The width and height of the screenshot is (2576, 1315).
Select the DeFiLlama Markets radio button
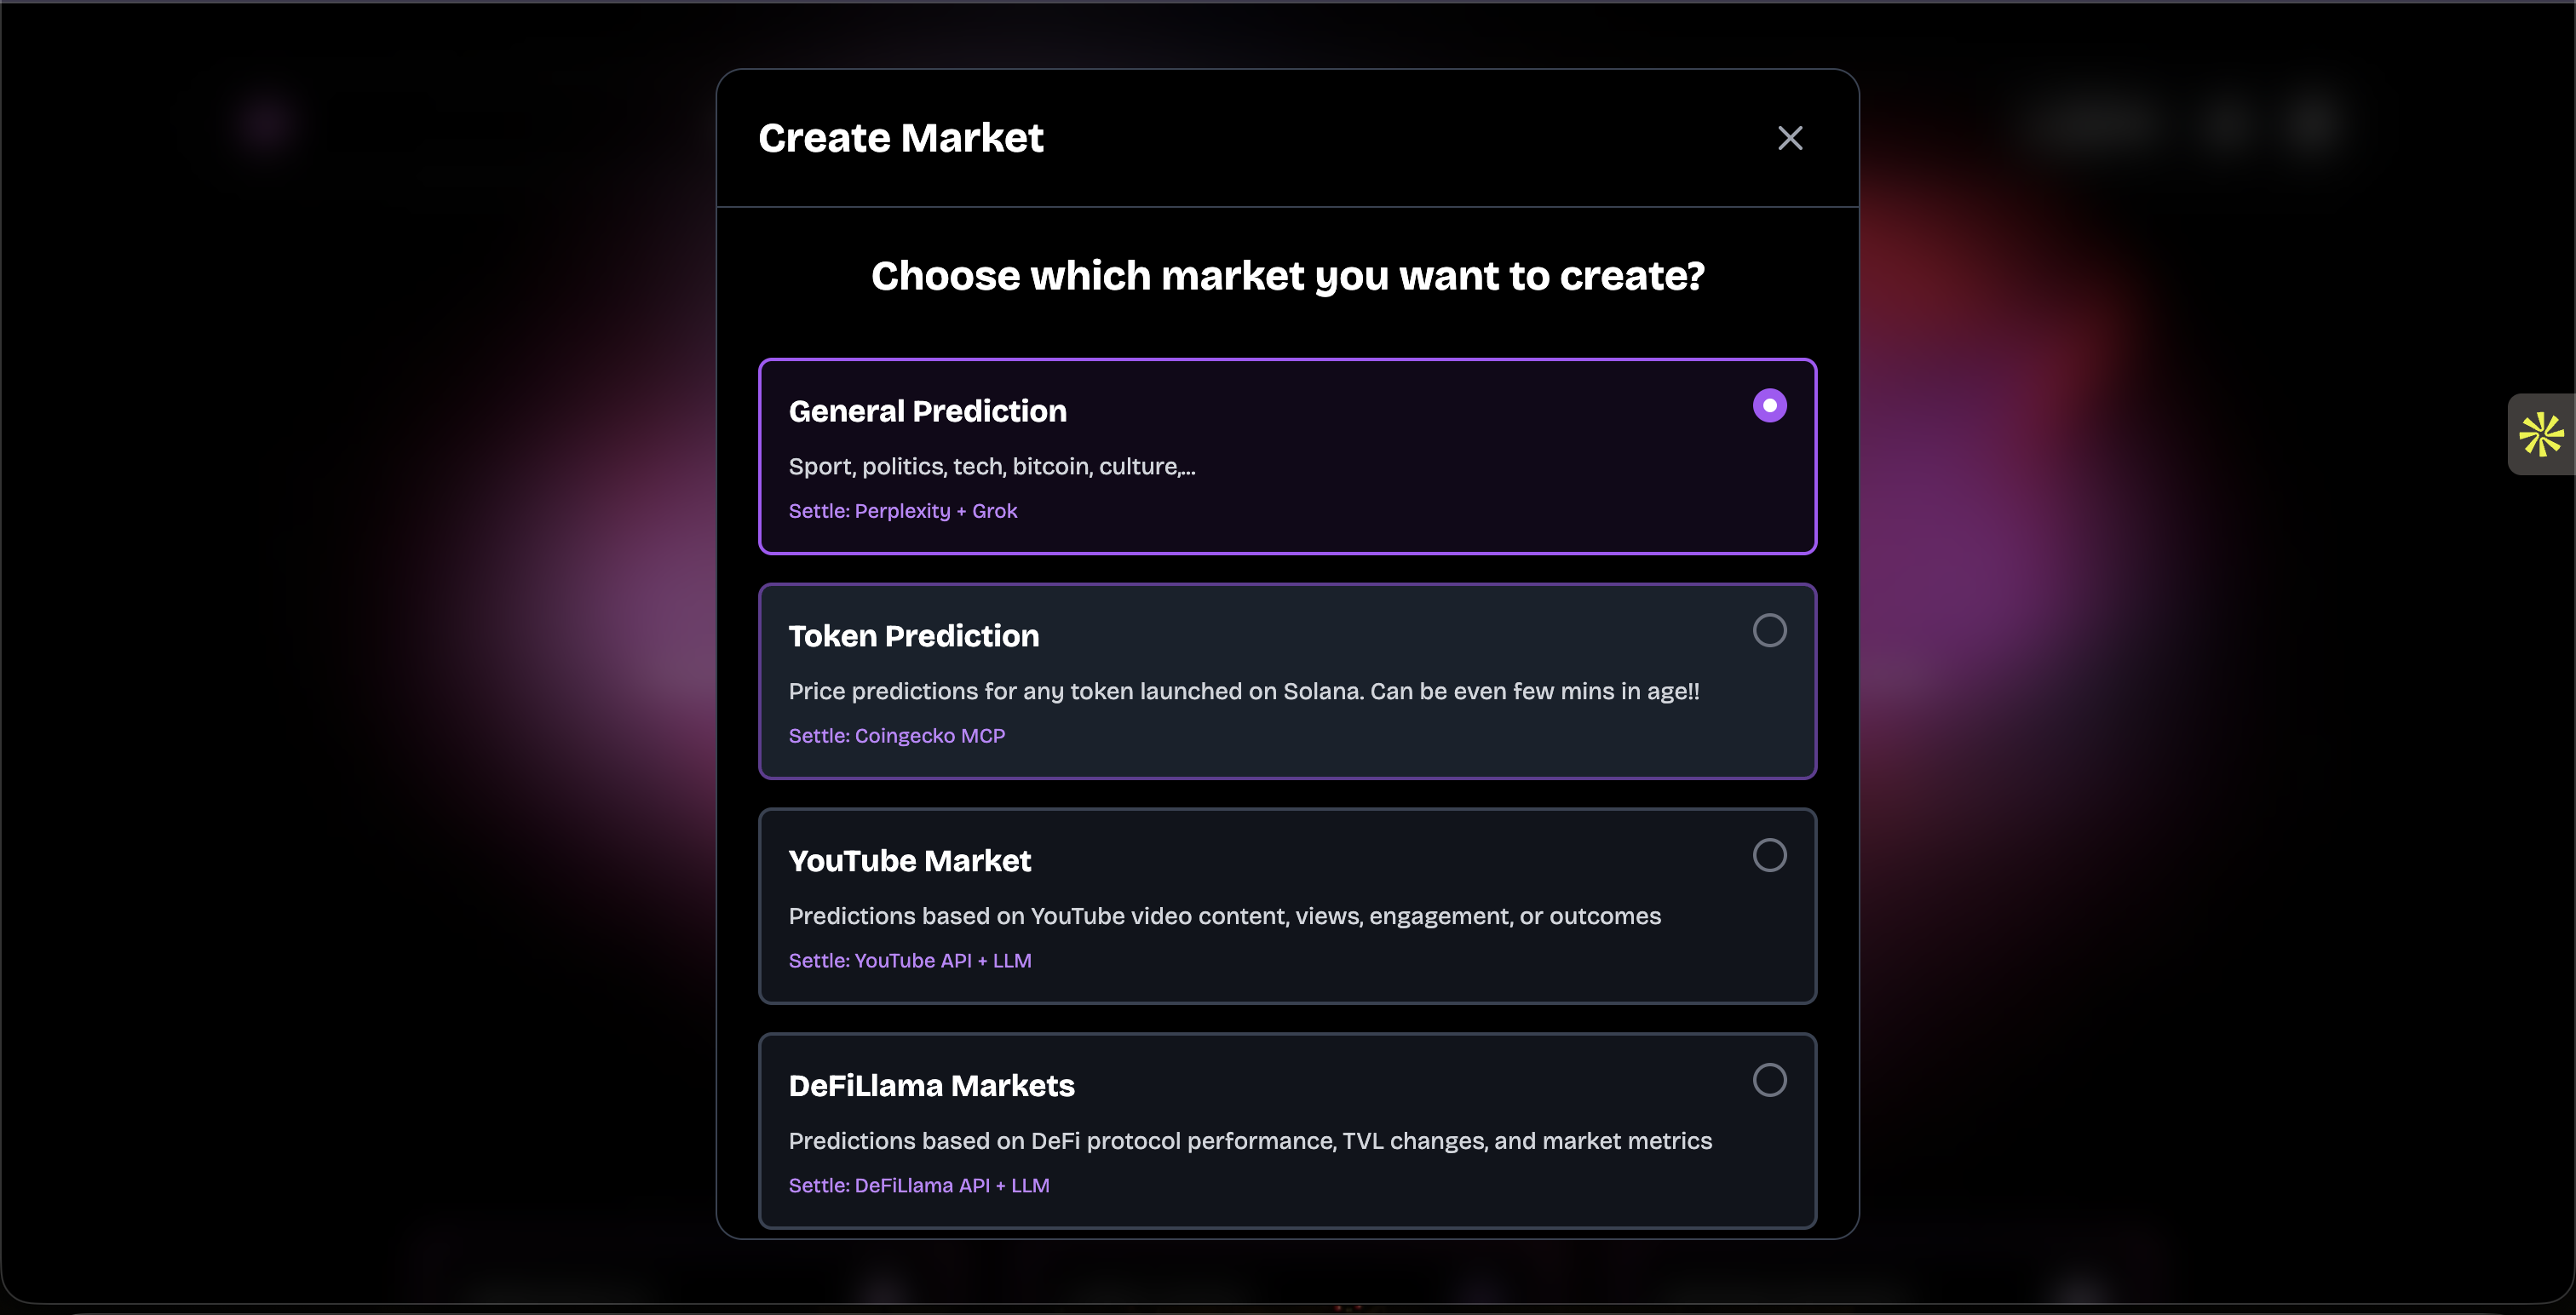[1770, 1080]
